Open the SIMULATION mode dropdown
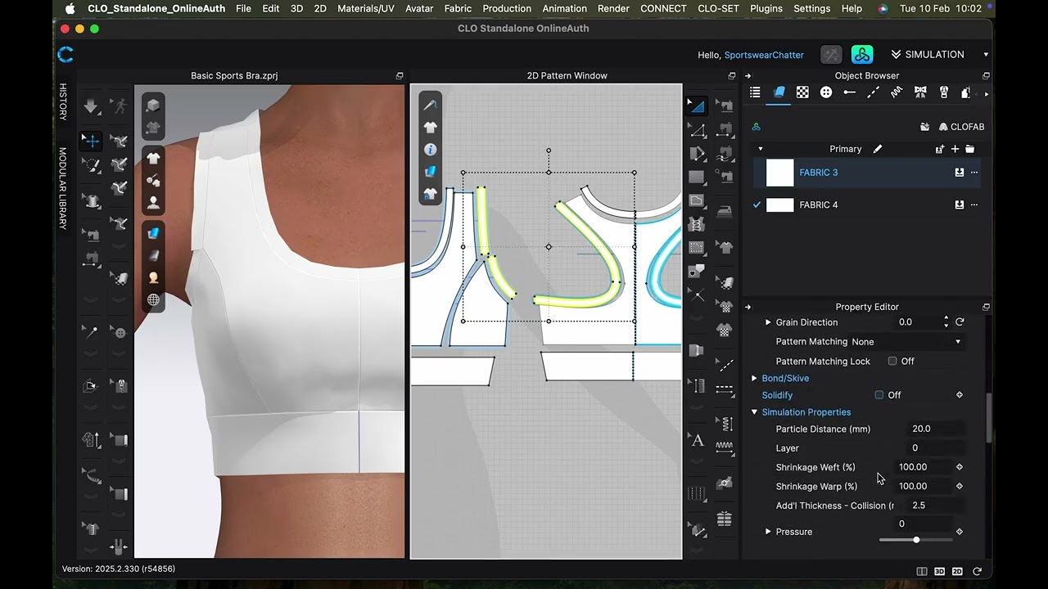Image resolution: width=1048 pixels, height=589 pixels. point(940,55)
